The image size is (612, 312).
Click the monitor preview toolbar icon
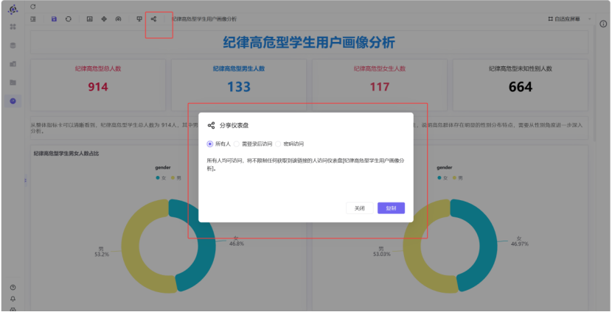(x=139, y=18)
